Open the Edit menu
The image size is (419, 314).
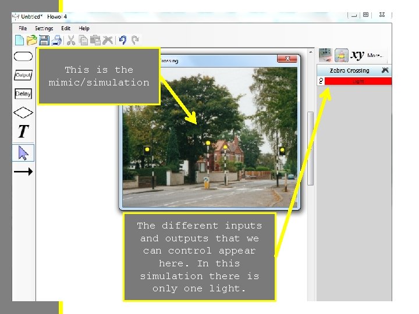(66, 28)
